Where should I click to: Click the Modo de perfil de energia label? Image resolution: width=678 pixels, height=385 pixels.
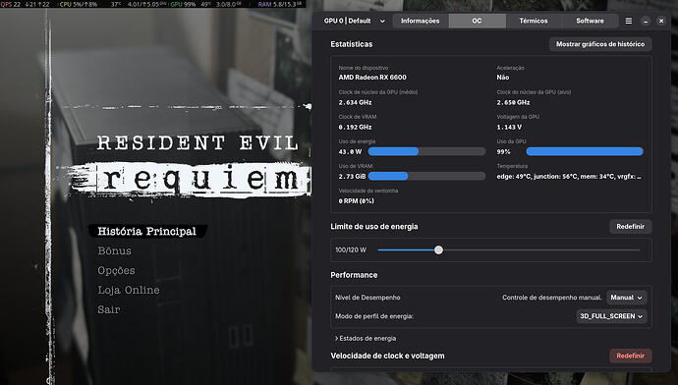(374, 316)
